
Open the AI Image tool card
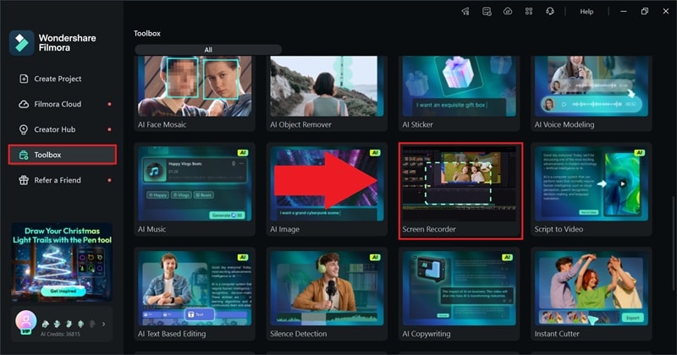pyautogui.click(x=327, y=189)
